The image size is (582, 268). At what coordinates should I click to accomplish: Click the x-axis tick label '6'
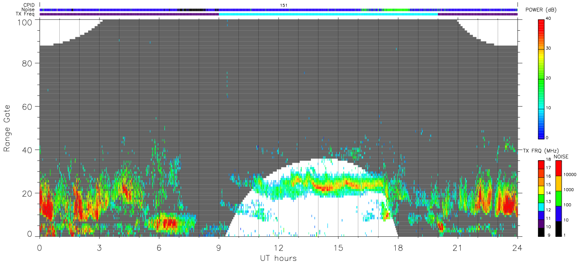point(159,248)
